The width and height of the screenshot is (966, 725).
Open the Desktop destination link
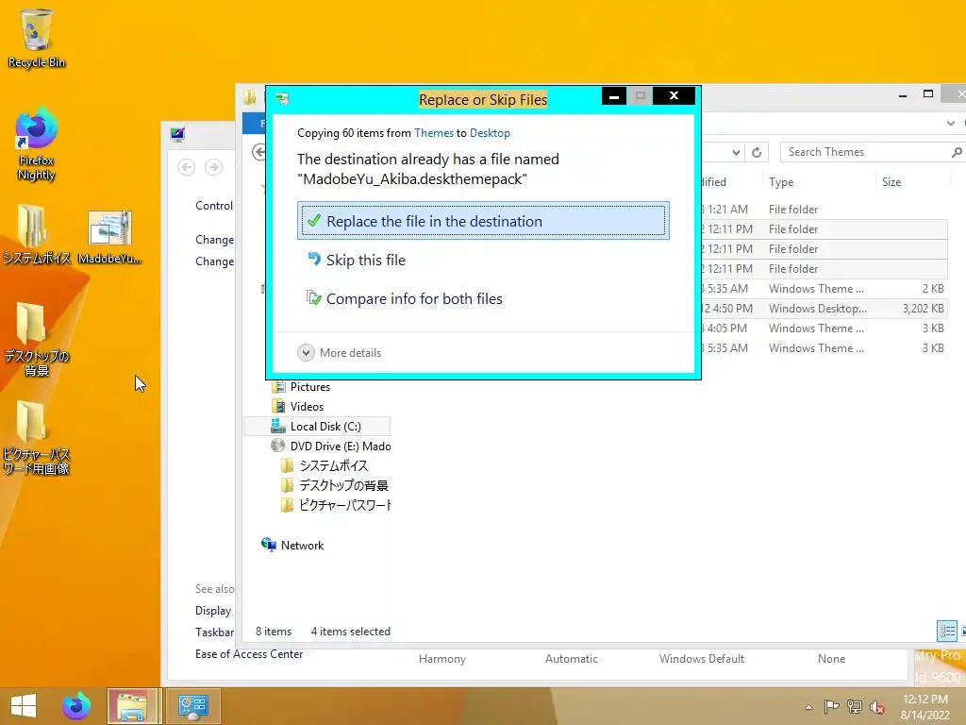(490, 133)
